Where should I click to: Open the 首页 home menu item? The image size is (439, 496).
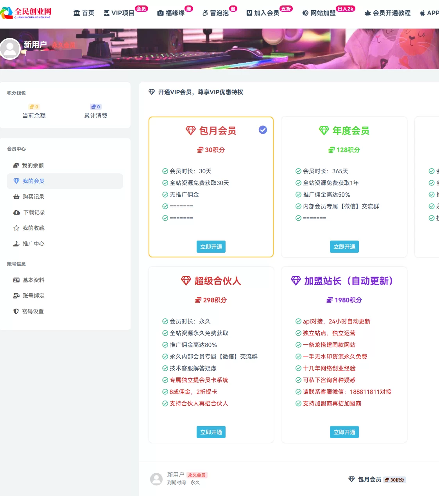[84, 13]
